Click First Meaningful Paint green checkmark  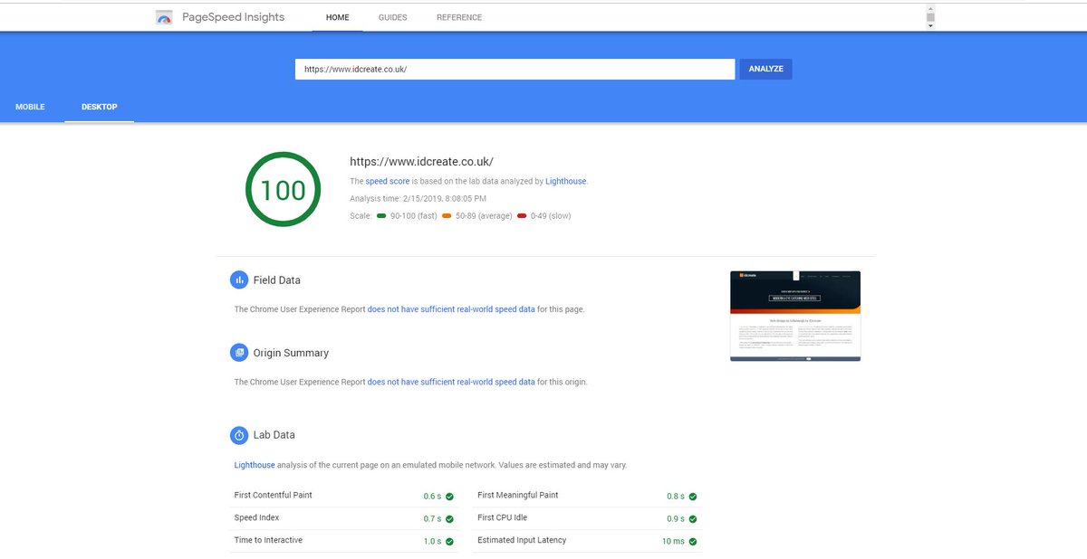(x=693, y=496)
